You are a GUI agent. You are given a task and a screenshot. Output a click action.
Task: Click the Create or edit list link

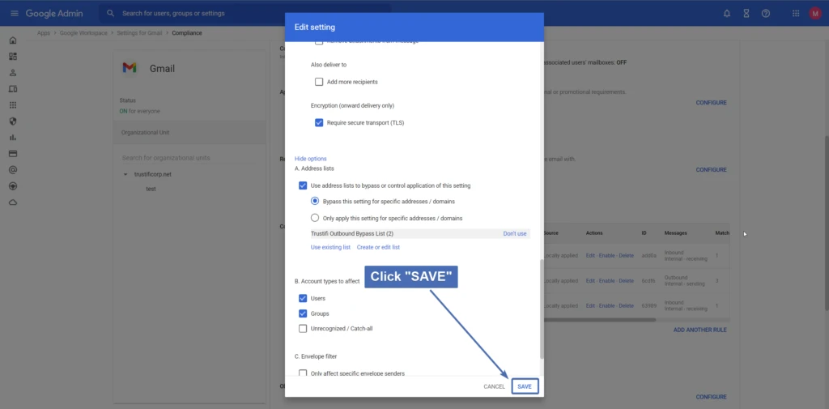(x=378, y=247)
